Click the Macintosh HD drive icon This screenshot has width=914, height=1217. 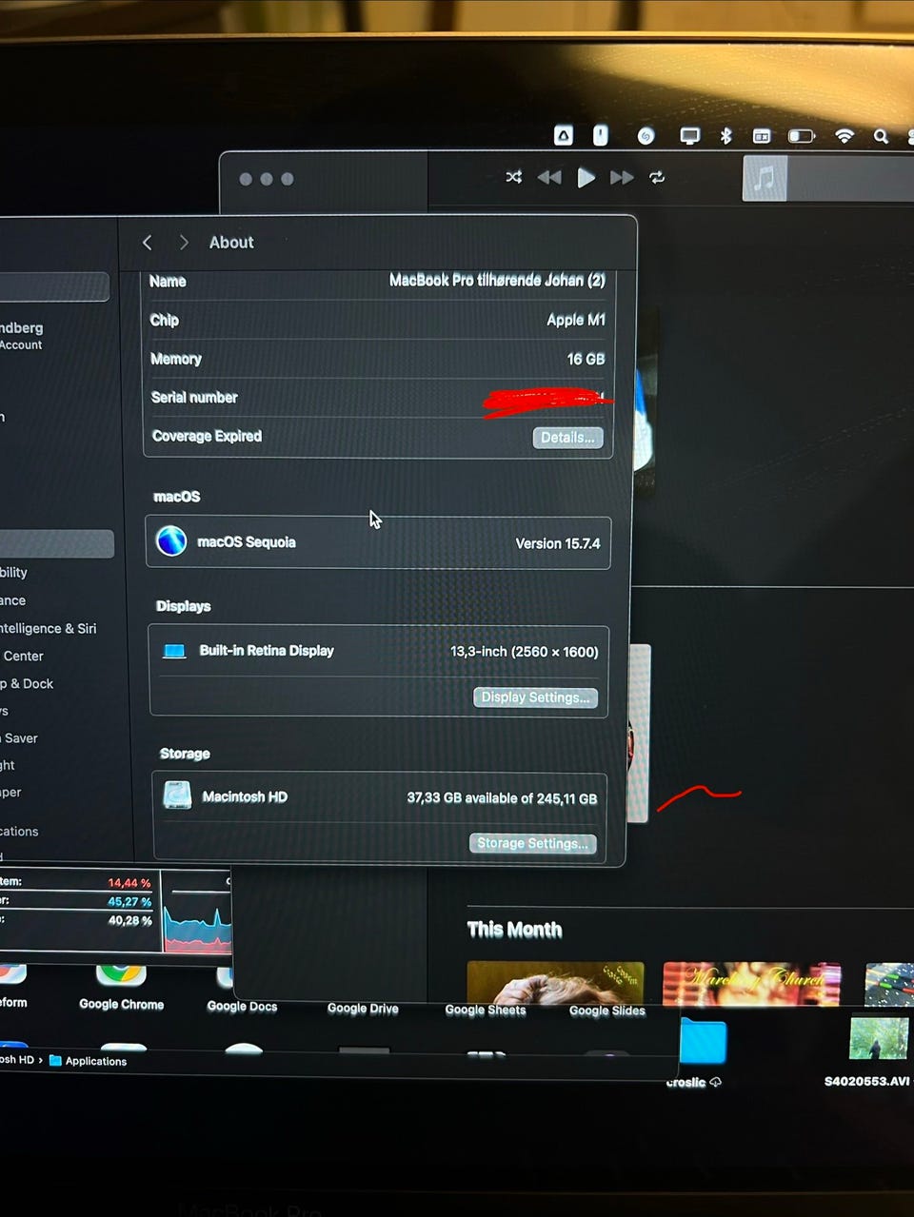(x=177, y=795)
